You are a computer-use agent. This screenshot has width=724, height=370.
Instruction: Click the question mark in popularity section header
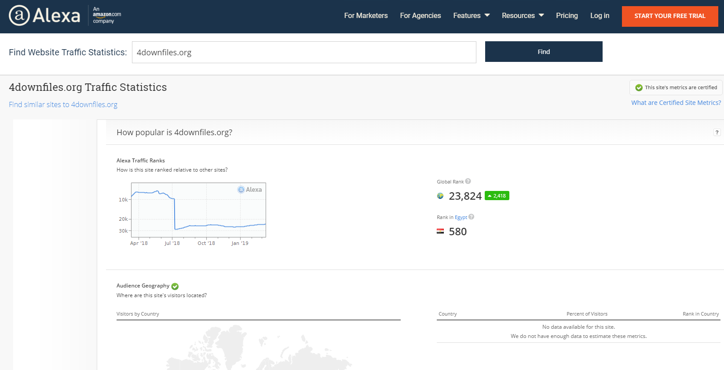(x=717, y=133)
